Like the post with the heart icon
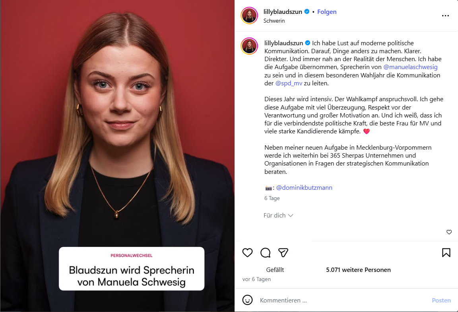Image resolution: width=458 pixels, height=312 pixels. point(247,252)
